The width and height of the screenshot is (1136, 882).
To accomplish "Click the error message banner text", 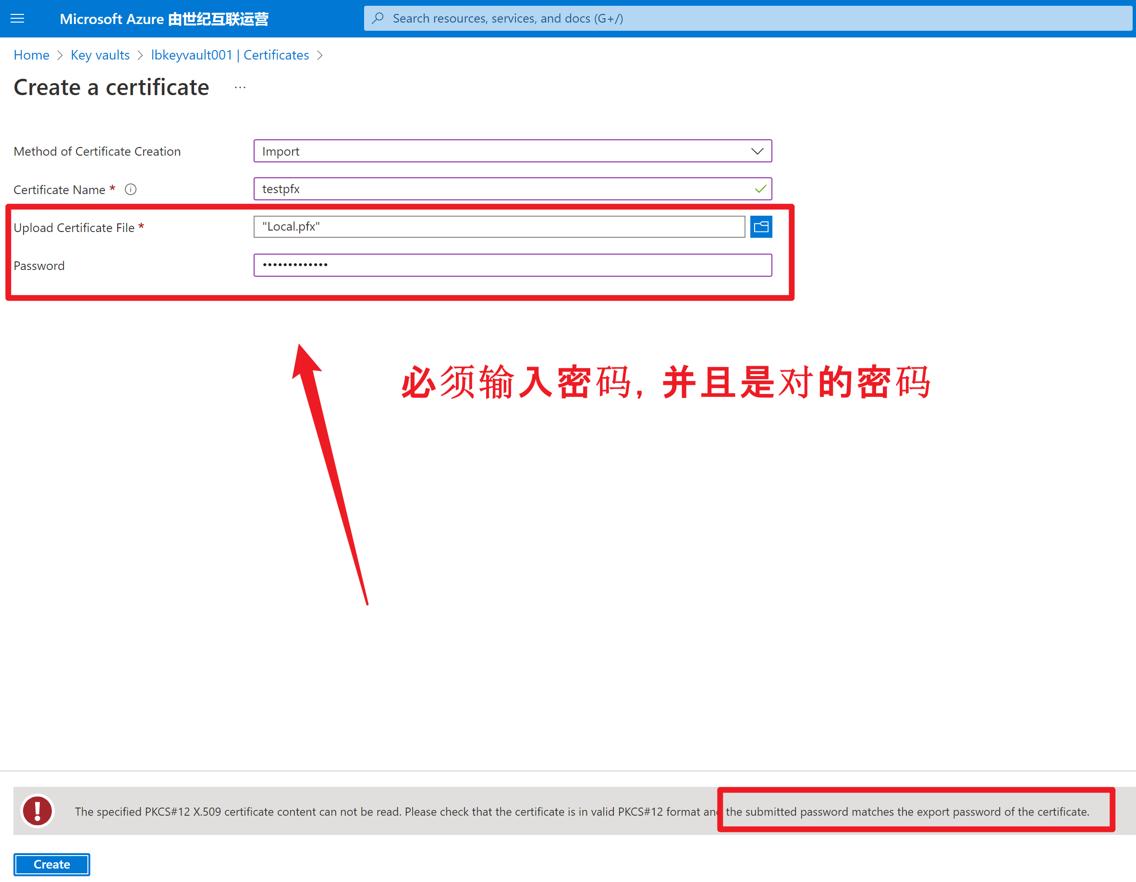I will [395, 812].
